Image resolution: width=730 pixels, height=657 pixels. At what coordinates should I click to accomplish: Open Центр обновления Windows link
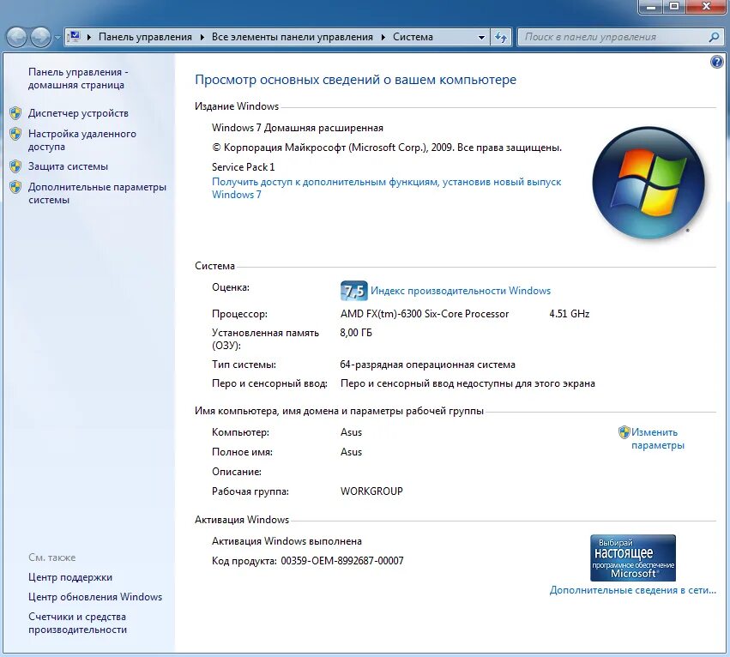pyautogui.click(x=95, y=596)
